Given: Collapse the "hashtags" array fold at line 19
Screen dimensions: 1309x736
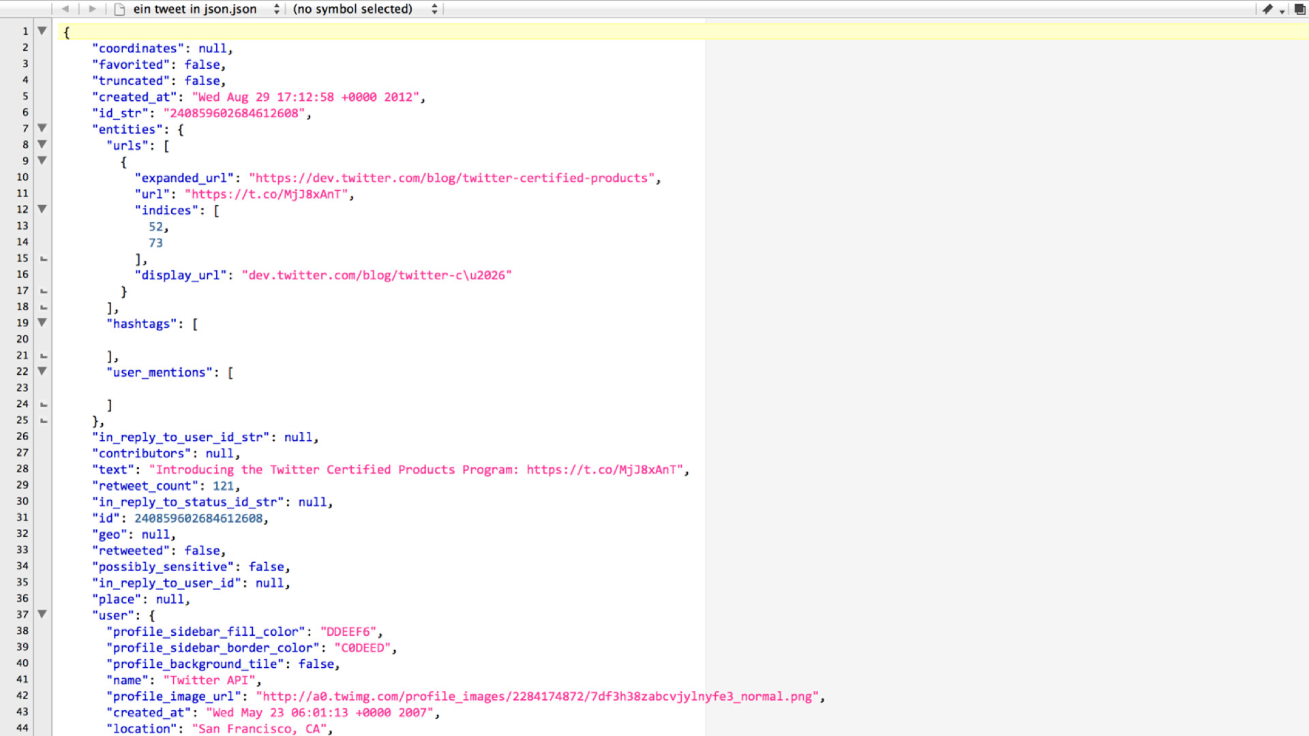Looking at the screenshot, I should [x=42, y=322].
